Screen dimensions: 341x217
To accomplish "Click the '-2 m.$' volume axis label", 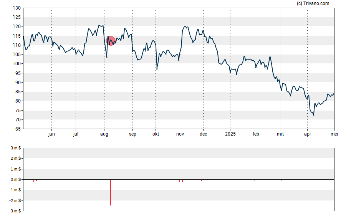I will point(15,200).
